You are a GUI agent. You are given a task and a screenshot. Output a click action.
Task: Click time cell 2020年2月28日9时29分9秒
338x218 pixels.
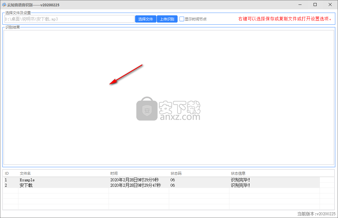tap(134, 180)
